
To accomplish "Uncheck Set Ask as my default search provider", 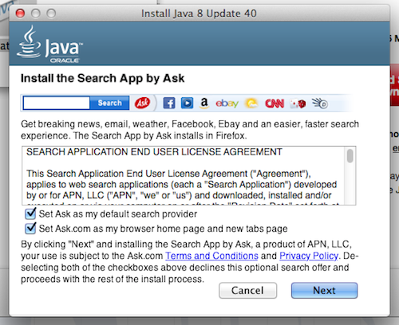I will (30, 213).
